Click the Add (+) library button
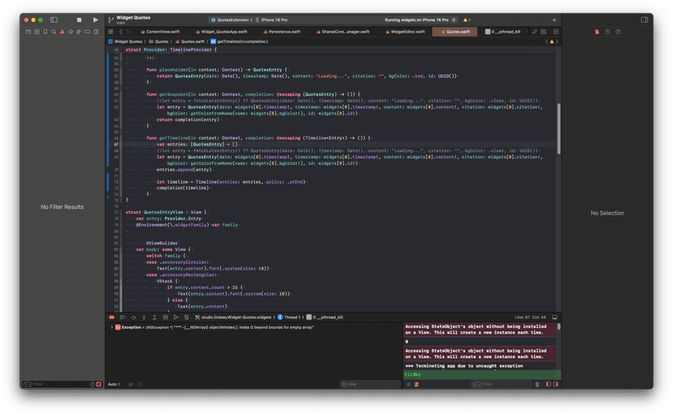This screenshot has width=673, height=415. [554, 19]
